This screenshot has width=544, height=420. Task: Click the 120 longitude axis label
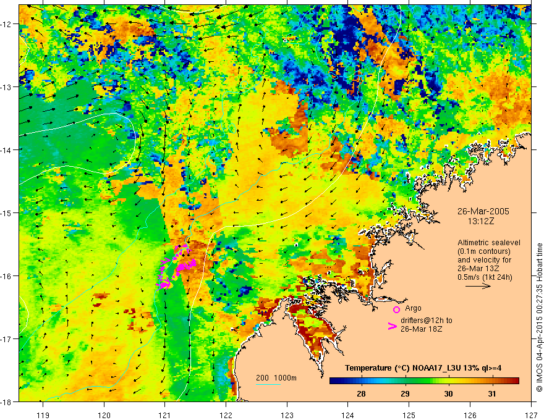tap(104, 415)
